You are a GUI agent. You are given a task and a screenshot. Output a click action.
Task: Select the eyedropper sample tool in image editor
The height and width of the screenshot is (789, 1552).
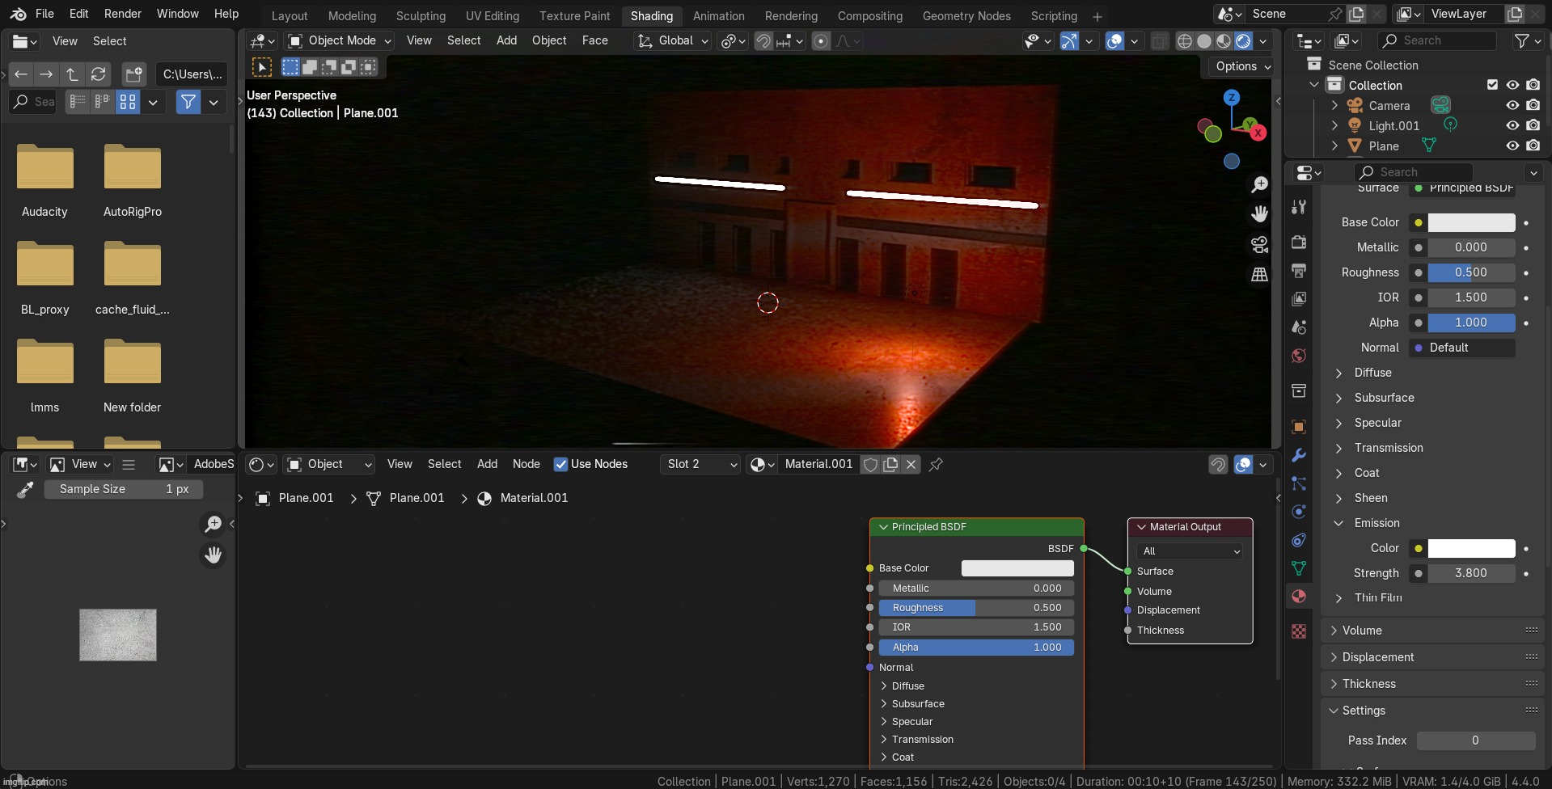[x=25, y=490]
